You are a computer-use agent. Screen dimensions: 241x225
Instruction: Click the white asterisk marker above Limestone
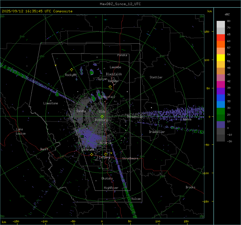pyautogui.click(x=51, y=101)
